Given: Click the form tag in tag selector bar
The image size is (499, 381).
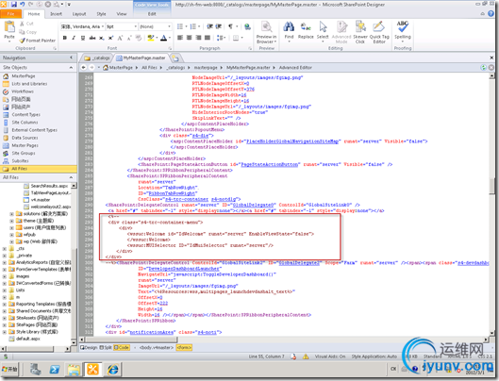Looking at the screenshot, I should tap(184, 348).
